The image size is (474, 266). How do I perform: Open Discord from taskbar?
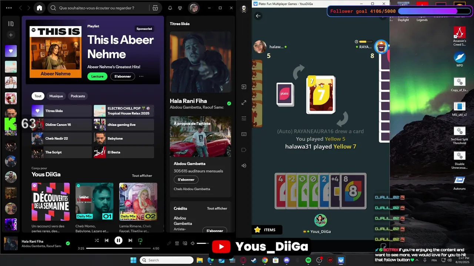coord(286,260)
